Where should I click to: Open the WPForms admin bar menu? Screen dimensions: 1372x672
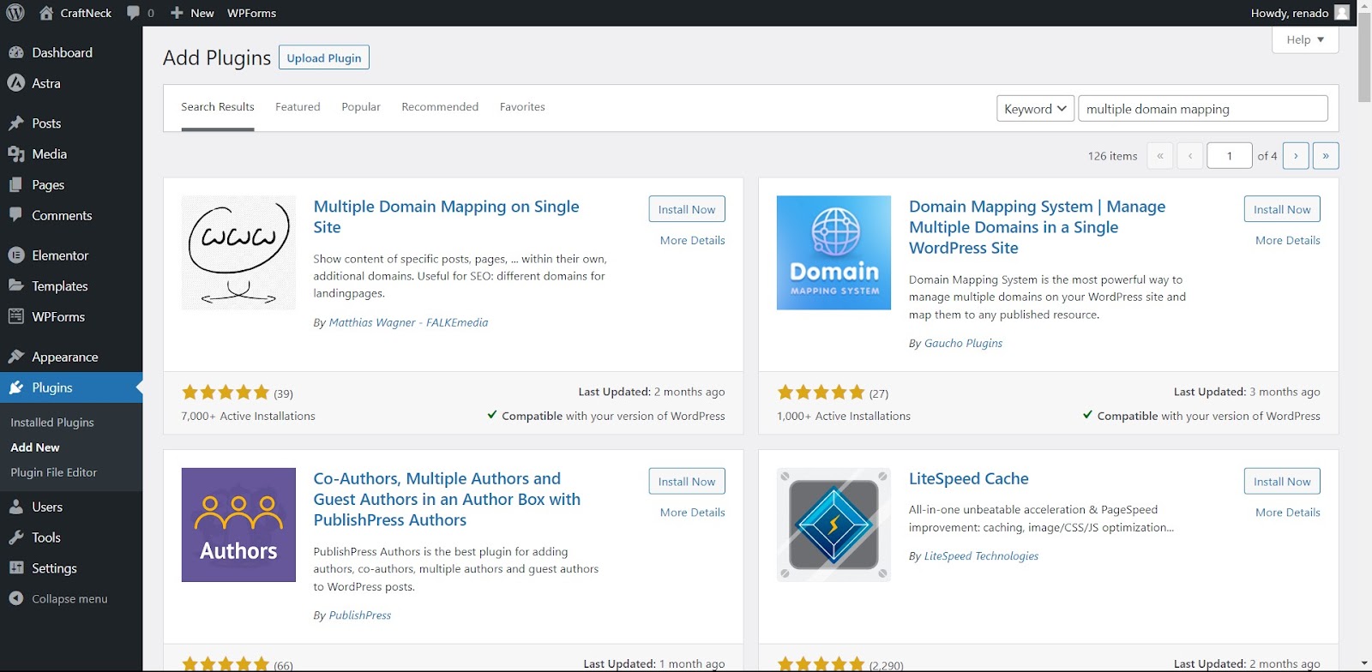click(x=251, y=13)
